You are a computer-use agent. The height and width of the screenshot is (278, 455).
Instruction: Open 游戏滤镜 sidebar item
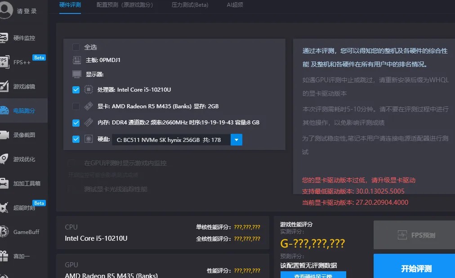coord(24,86)
